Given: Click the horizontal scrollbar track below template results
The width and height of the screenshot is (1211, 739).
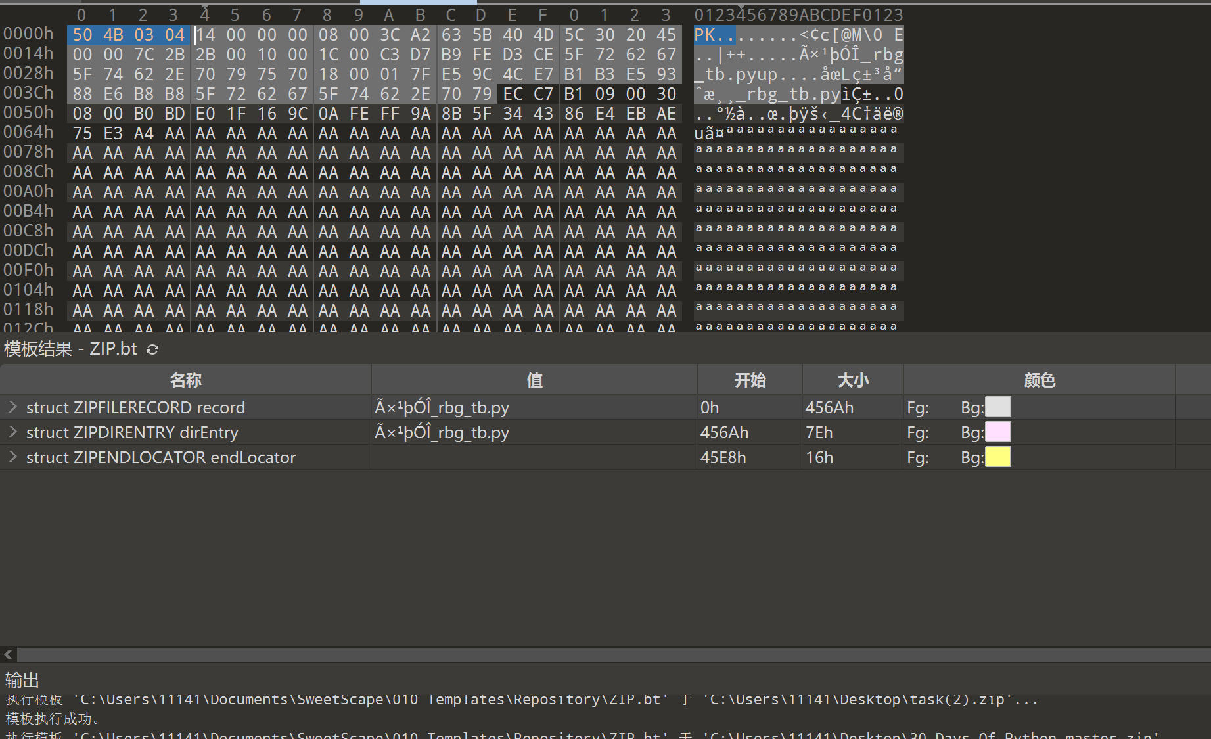Looking at the screenshot, I should point(614,654).
